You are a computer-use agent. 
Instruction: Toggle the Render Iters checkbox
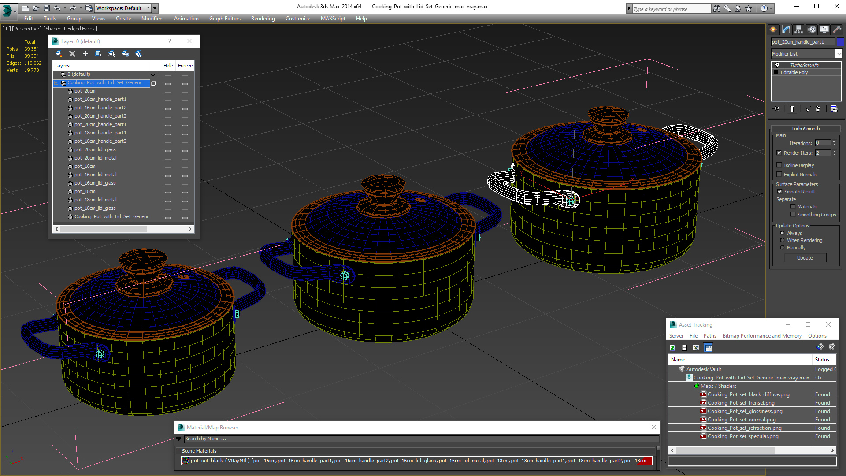(779, 153)
